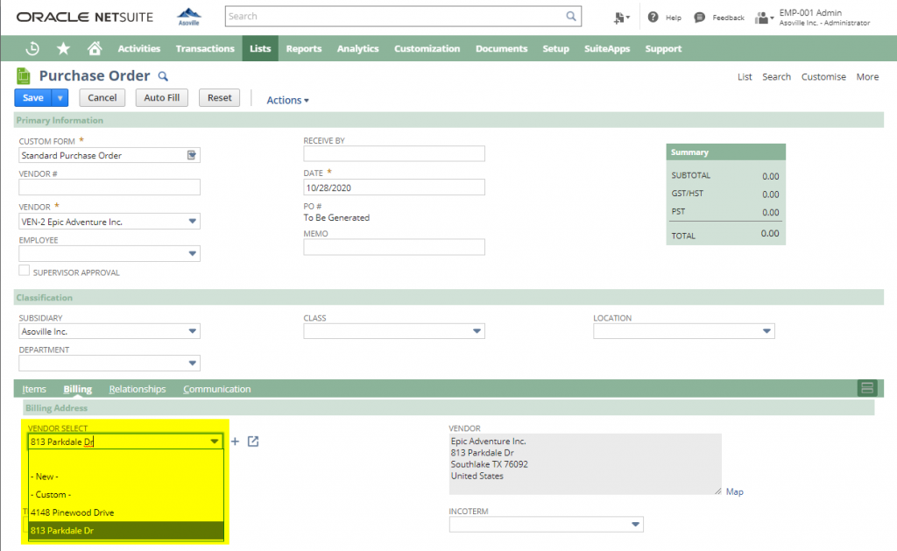Toggle subtab layout icon on tab bar
This screenshot has height=551, width=897.
tap(867, 388)
